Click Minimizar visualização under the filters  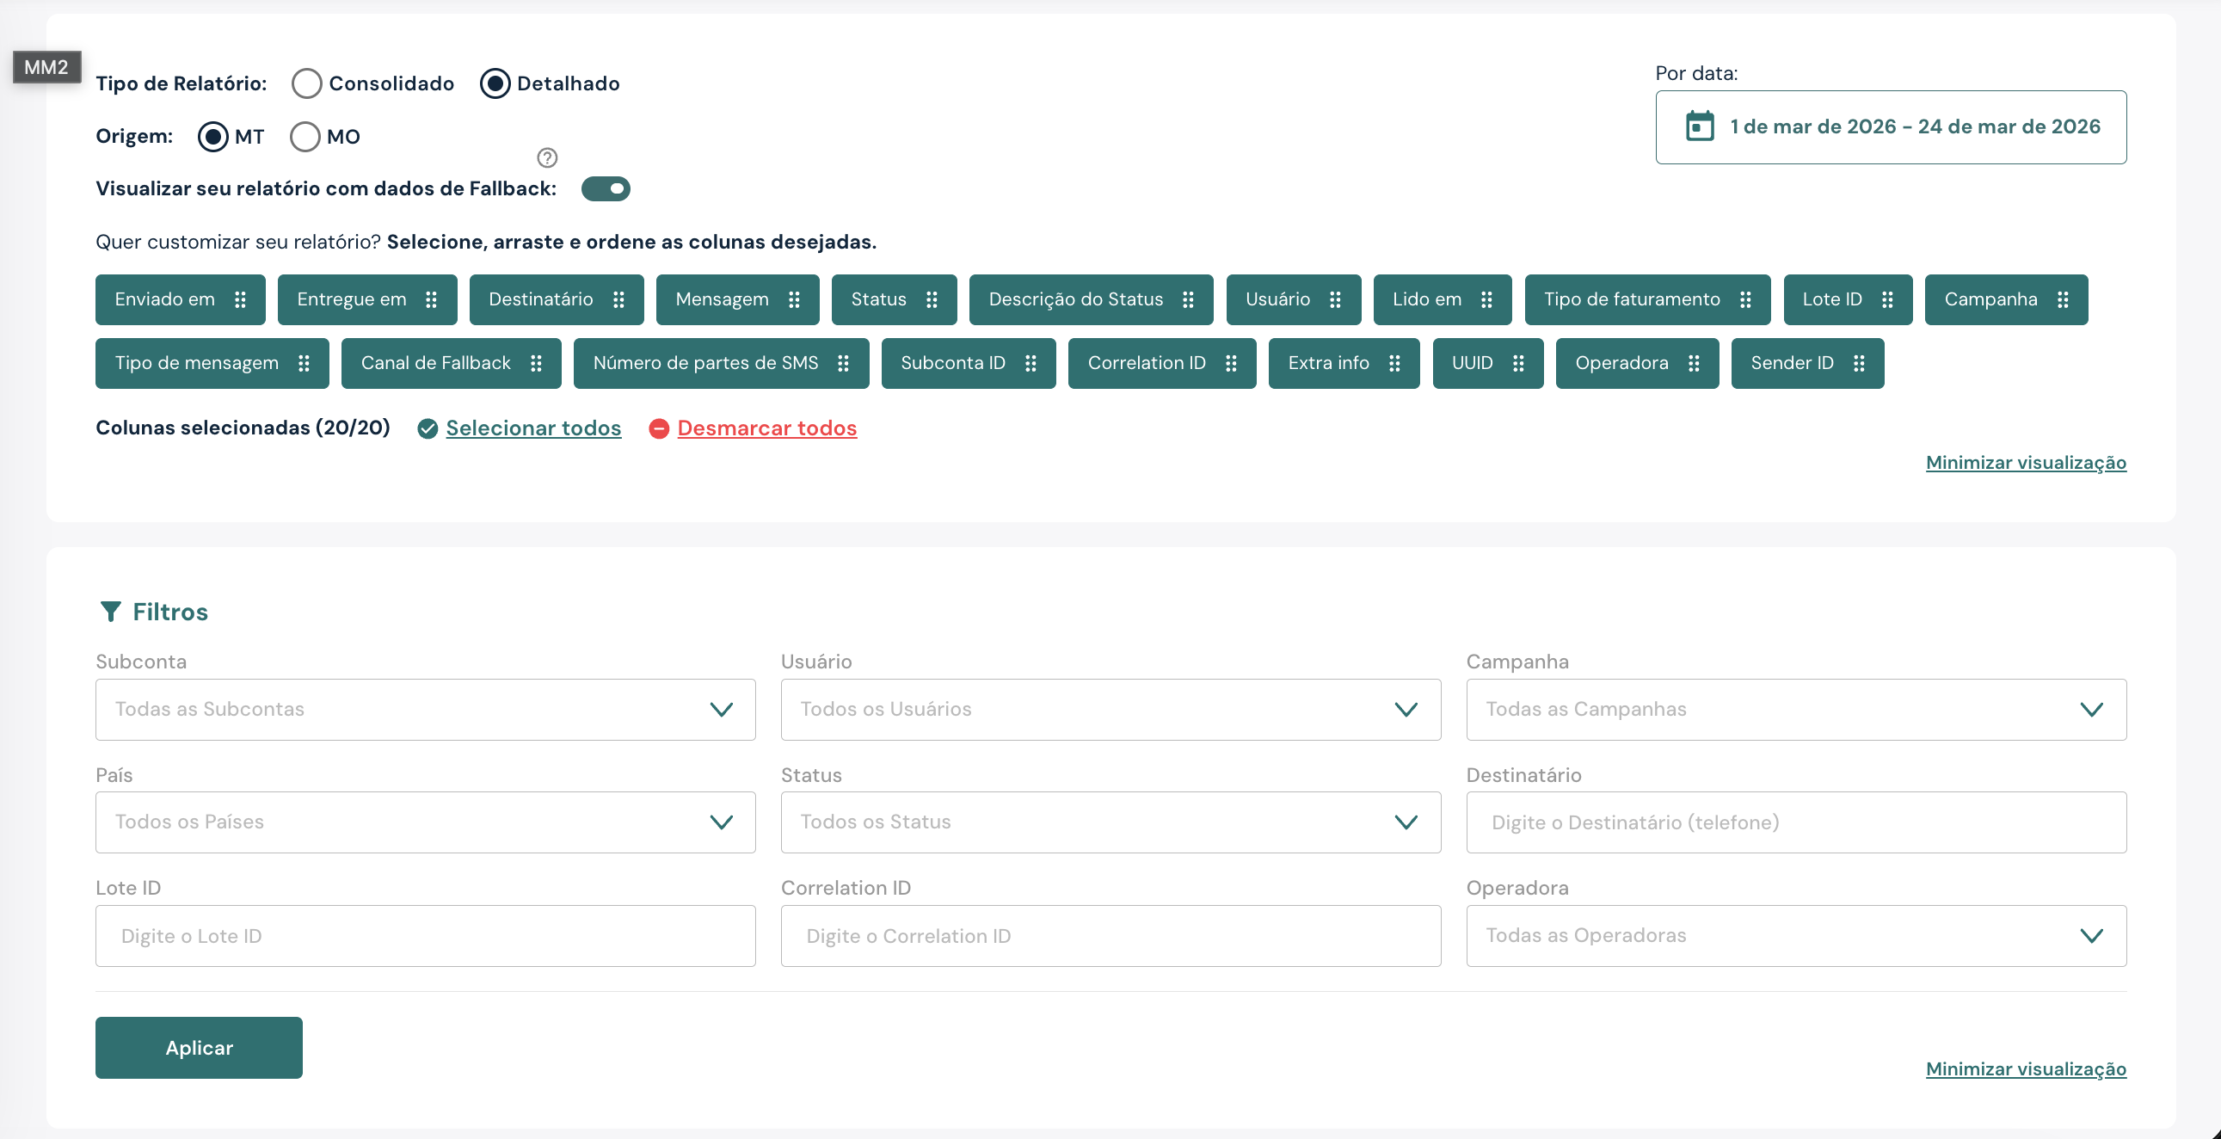(x=2025, y=1068)
